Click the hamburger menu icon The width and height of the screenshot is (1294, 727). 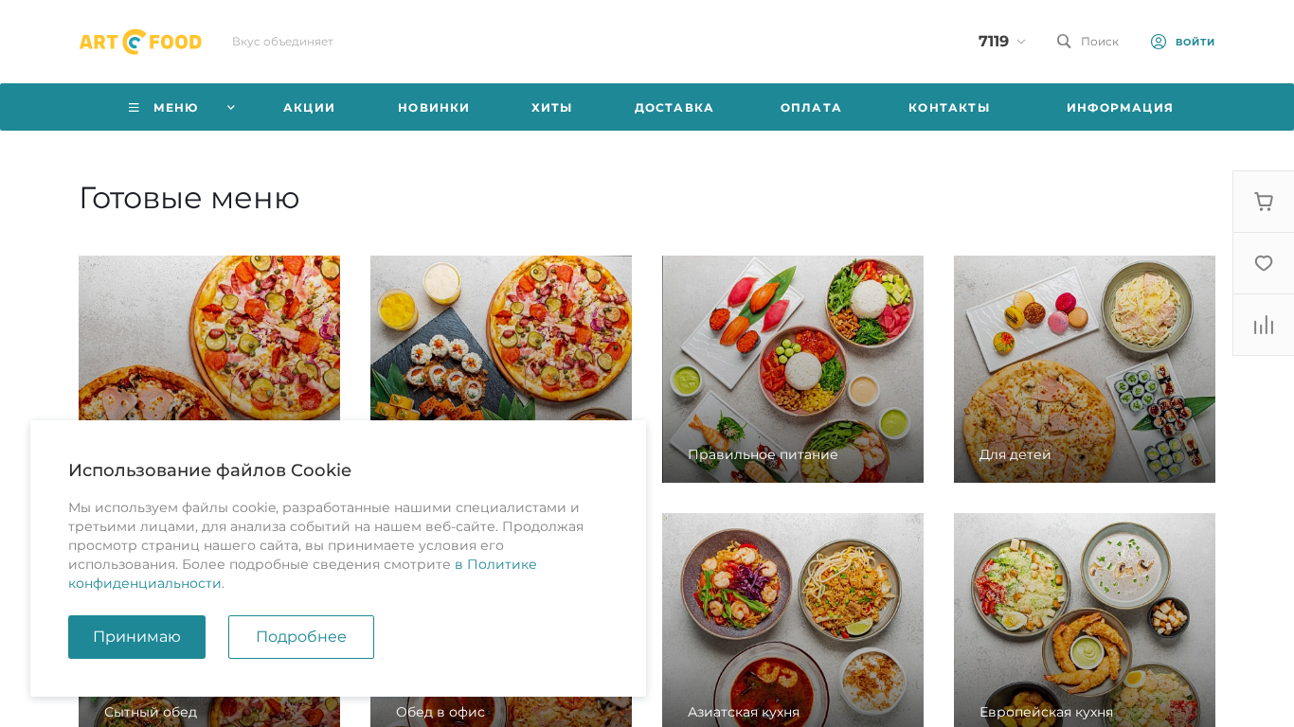click(134, 108)
